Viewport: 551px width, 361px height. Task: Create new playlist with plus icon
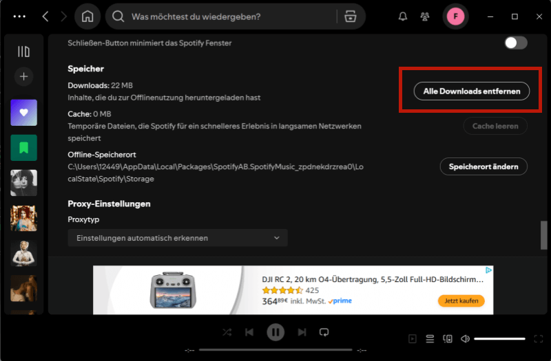(23, 76)
